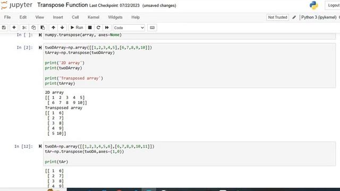Insert a cell below with plus icon

[14, 28]
